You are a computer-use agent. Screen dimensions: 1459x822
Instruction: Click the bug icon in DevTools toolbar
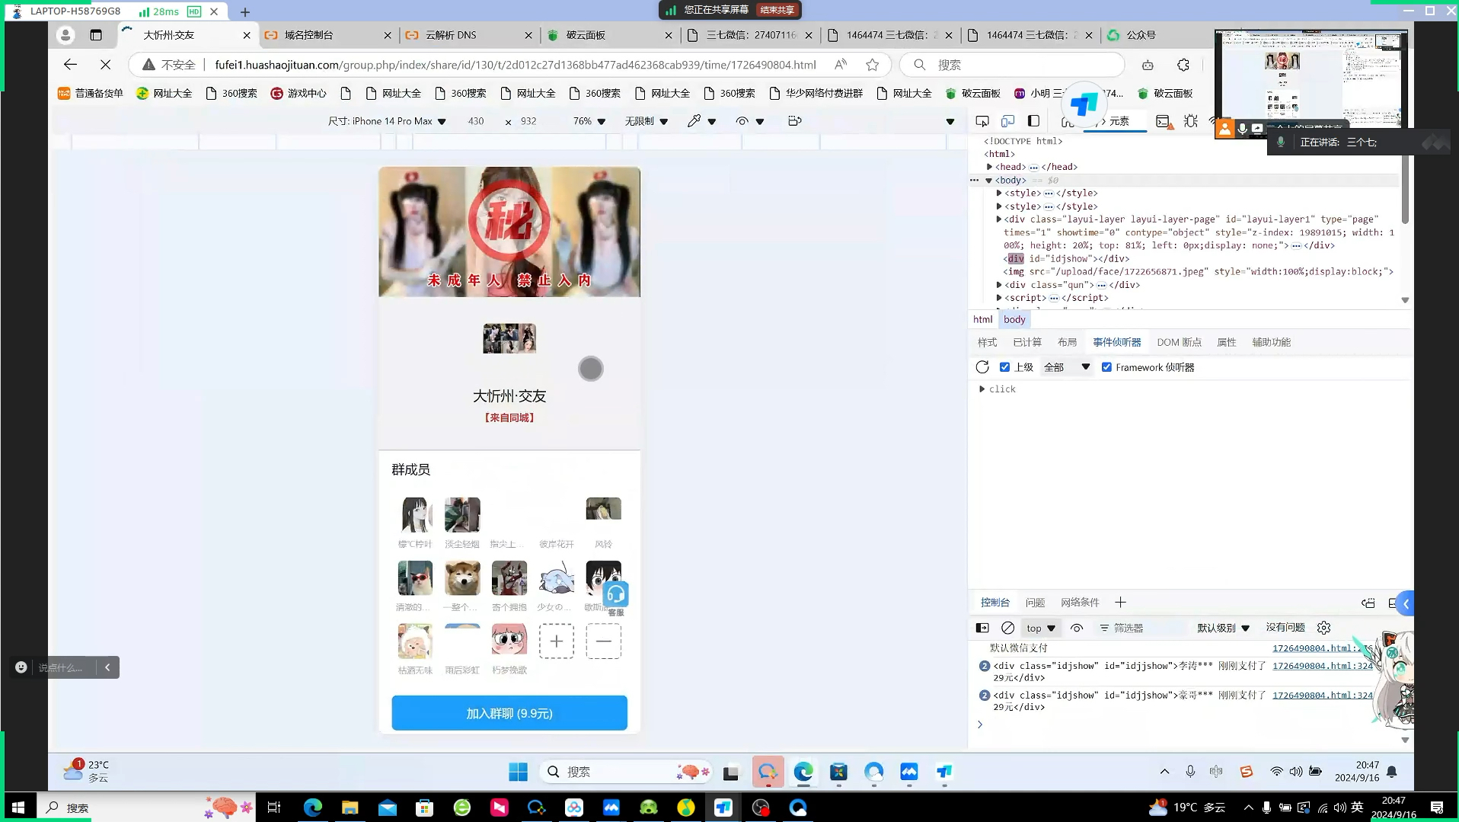(x=1191, y=121)
